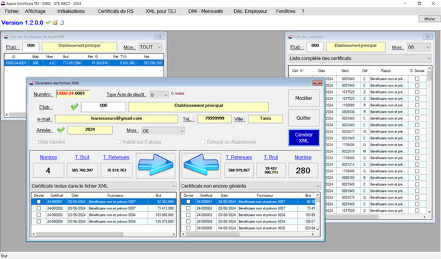This screenshot has height=259, width=441.
Task: Click horizontal scrollbar of non-generated certificates list
Action: coord(248,234)
